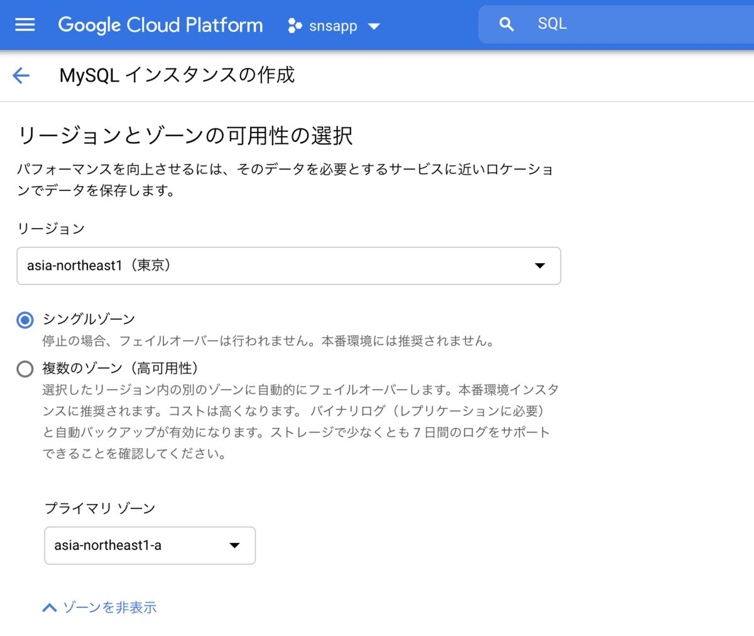Image resolution: width=754 pixels, height=636 pixels.
Task: Click the search magnifier icon
Action: (x=506, y=23)
